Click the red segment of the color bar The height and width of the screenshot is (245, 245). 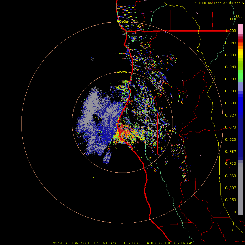240,41
